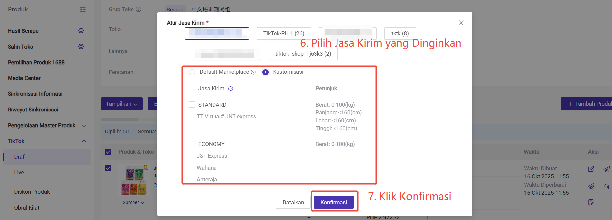
Task: Click the Konfirmasi button
Action: click(x=334, y=202)
